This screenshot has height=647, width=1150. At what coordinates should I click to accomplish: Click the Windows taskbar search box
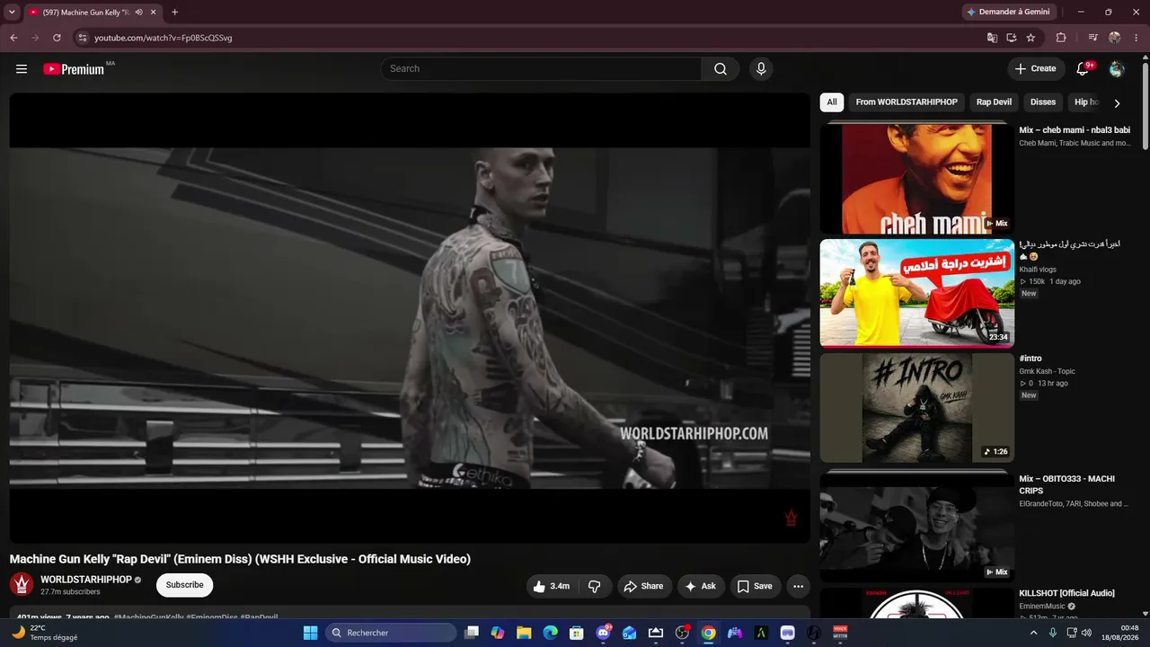pyautogui.click(x=391, y=633)
